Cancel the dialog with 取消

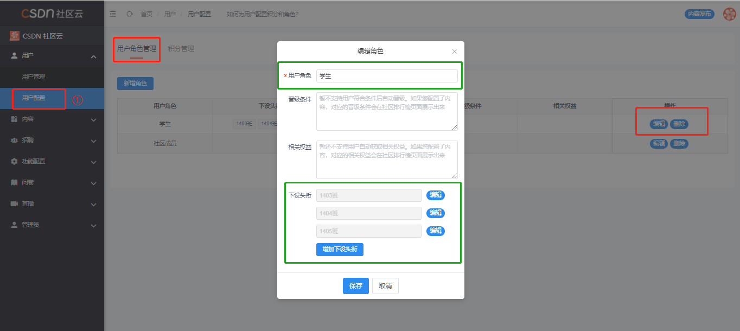[385, 286]
